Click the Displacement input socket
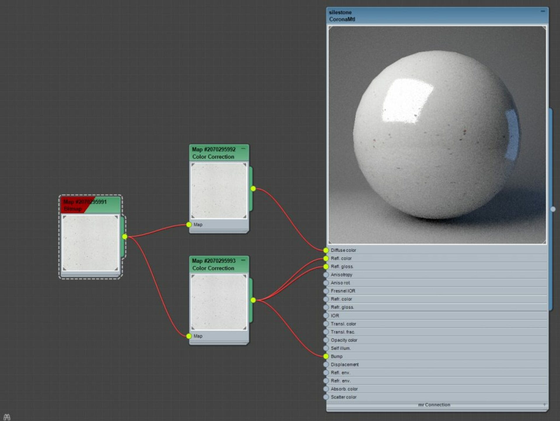560x421 pixels. coord(326,364)
